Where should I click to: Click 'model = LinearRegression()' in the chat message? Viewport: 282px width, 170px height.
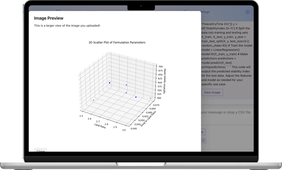point(220,50)
